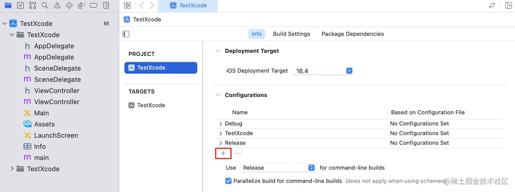
Task: Open the Test navigator
Action: point(69,6)
